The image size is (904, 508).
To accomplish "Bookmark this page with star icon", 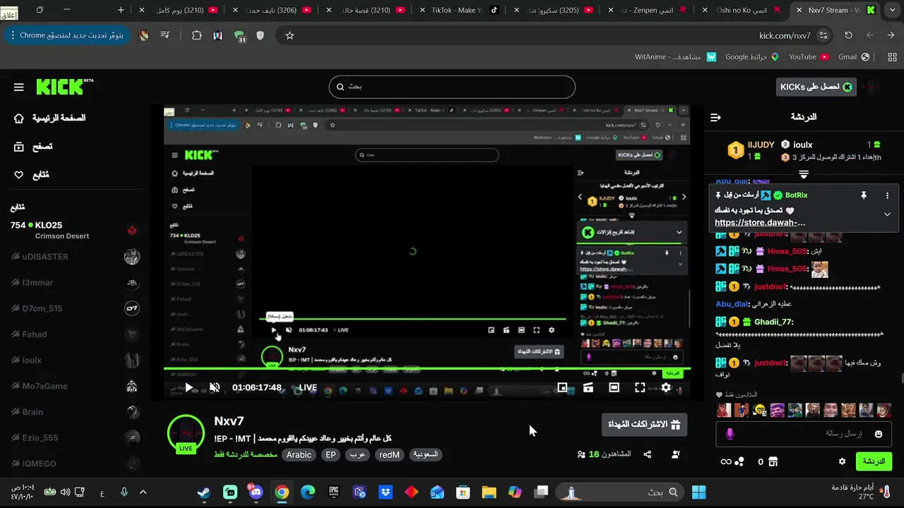I will coord(290,35).
